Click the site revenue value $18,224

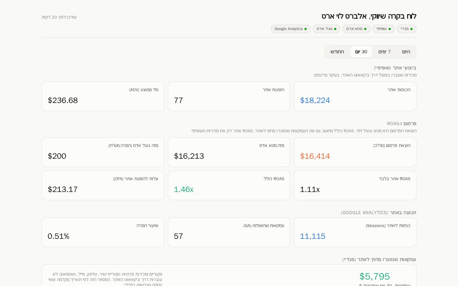point(315,100)
